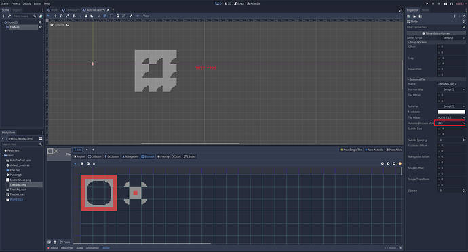The width and height of the screenshot is (468, 252).
Task: Create a new resource in Inspector
Action: coord(408,16)
